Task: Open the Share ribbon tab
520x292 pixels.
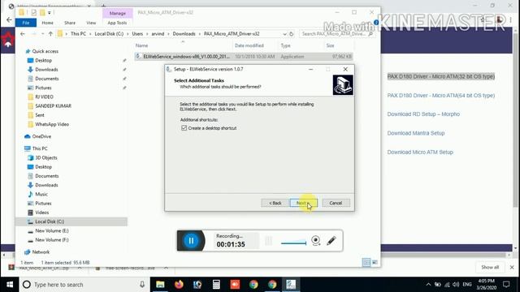Action: [x=70, y=23]
